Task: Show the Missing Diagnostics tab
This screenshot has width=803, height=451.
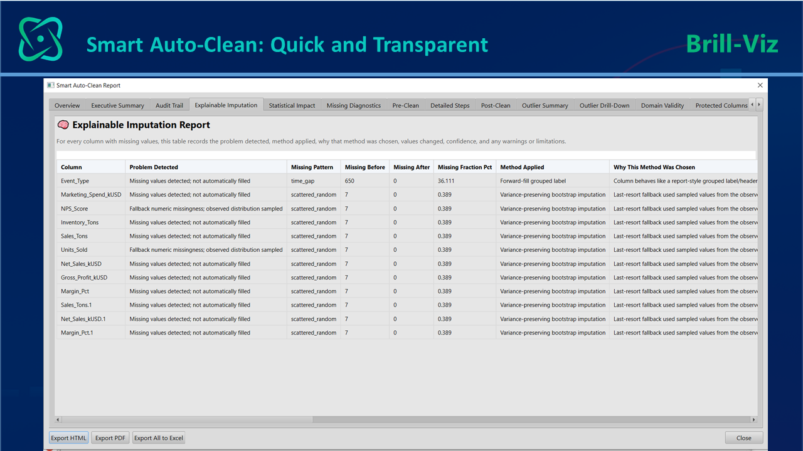Action: 354,105
